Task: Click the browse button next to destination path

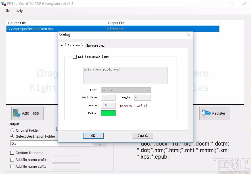Action: (x=100, y=144)
